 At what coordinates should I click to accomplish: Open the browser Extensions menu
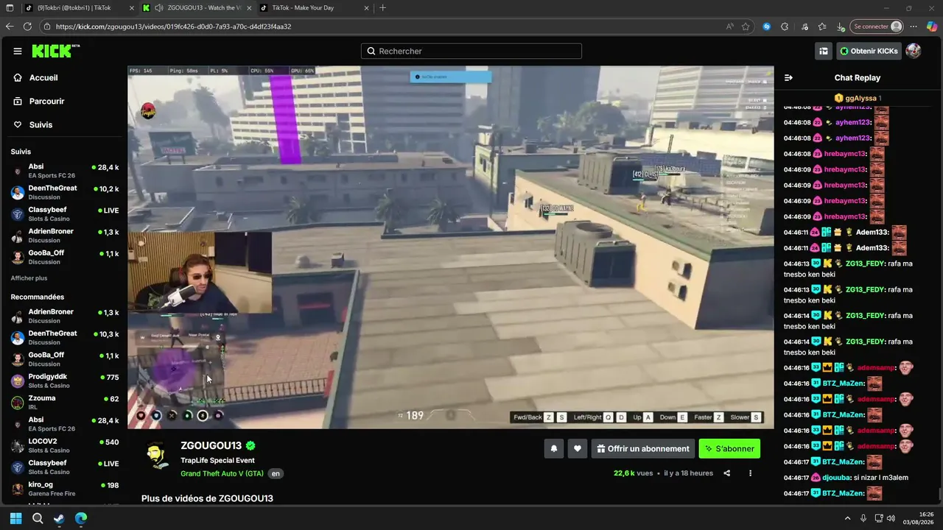[785, 26]
